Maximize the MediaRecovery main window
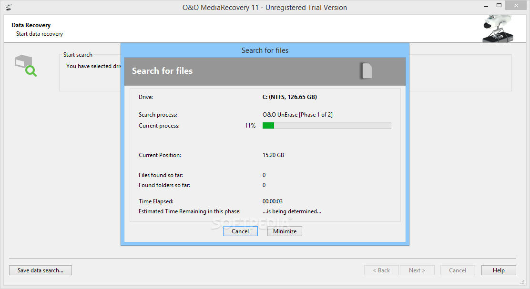The height and width of the screenshot is (289, 530). (x=499, y=5)
